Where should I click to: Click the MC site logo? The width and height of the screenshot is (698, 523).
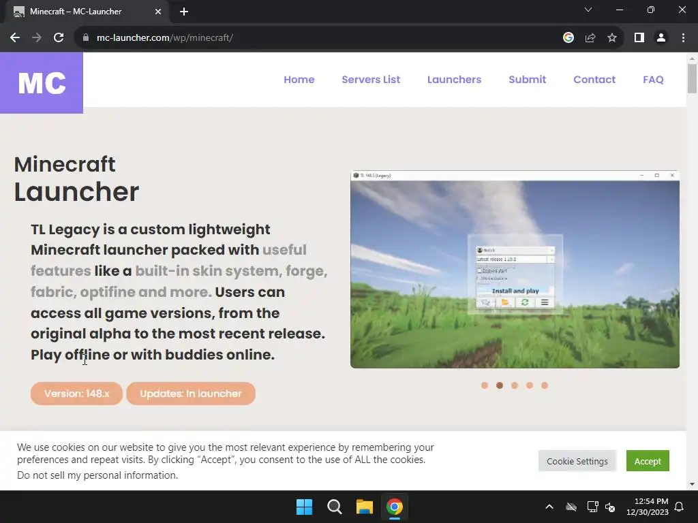click(x=42, y=82)
